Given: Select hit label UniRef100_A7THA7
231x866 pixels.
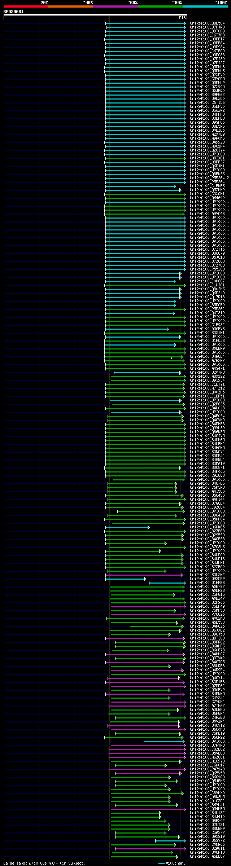Looking at the screenshot, I should 207,706.
